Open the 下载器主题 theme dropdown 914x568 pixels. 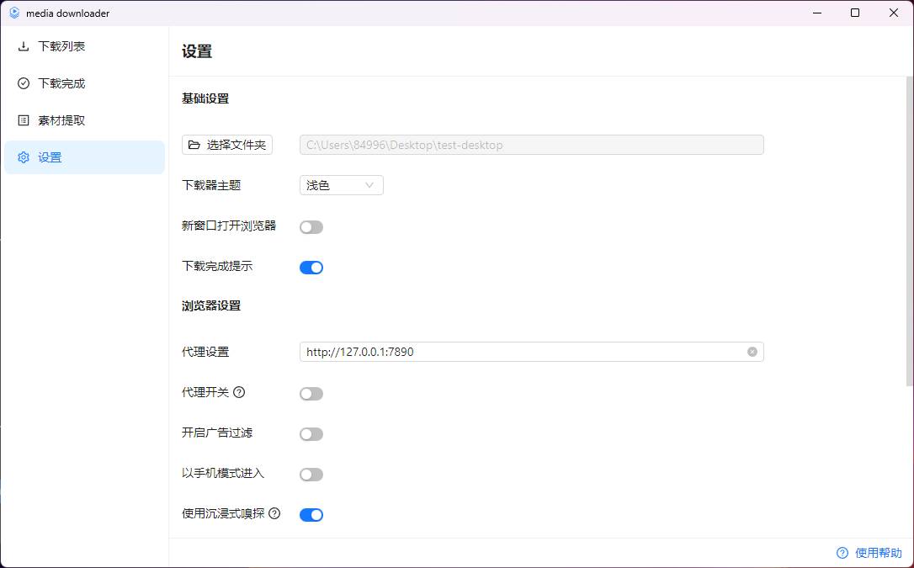click(x=341, y=185)
